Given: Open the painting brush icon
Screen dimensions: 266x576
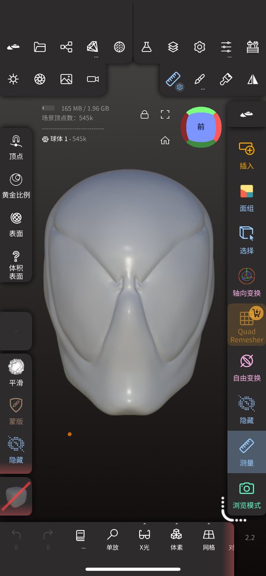Looking at the screenshot, I should (x=226, y=79).
